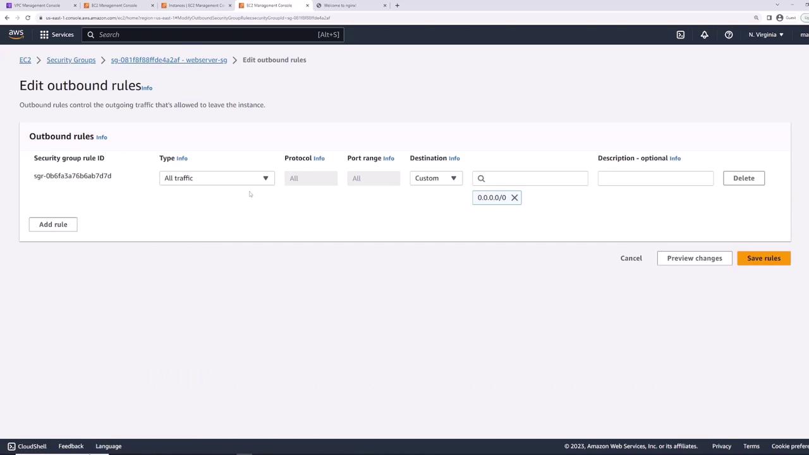
Task: Expand the browser tab search chevron
Action: 777,5
